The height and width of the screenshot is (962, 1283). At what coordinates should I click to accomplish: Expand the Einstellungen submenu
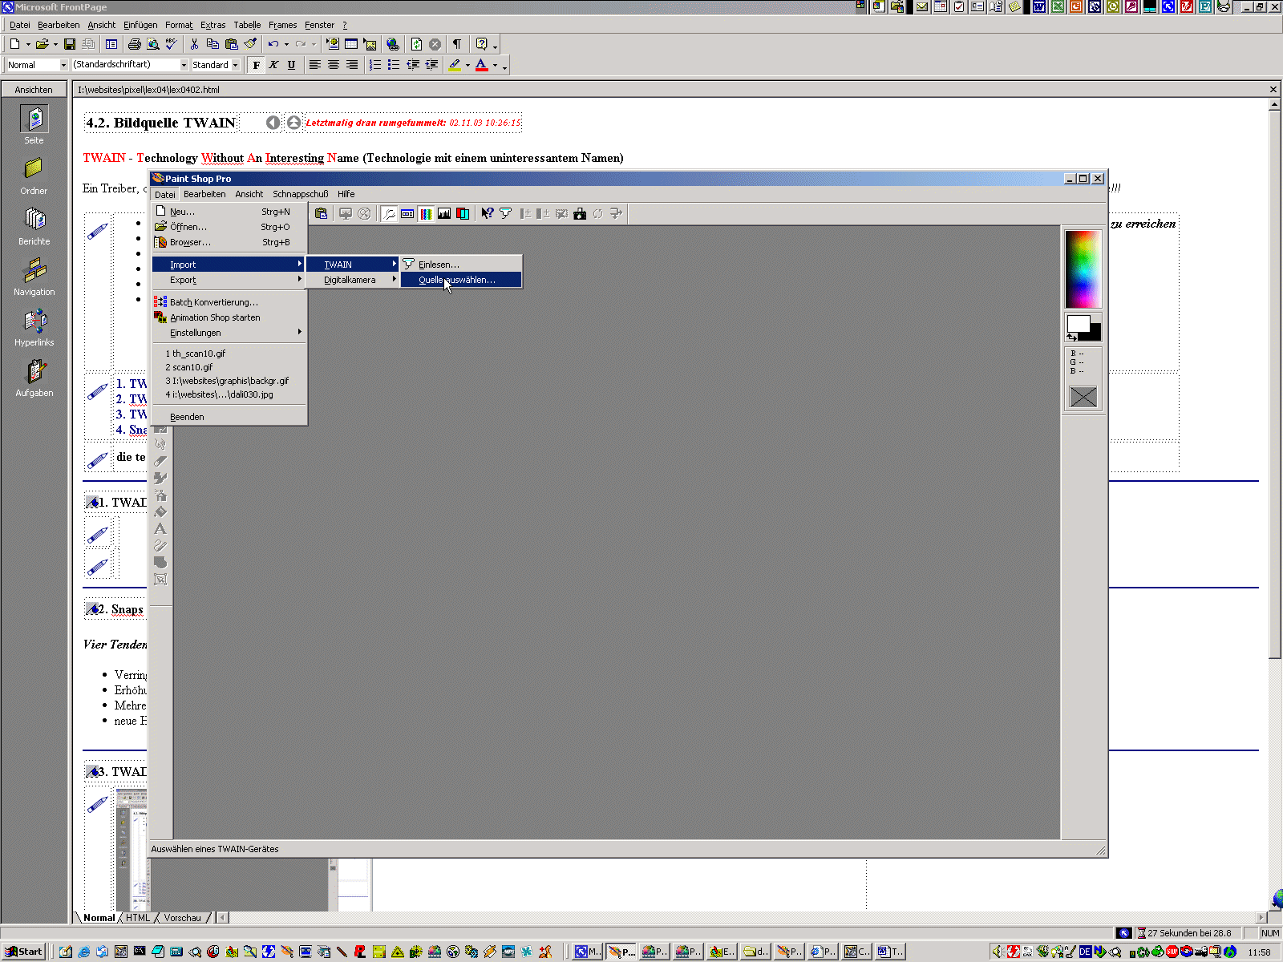click(229, 333)
